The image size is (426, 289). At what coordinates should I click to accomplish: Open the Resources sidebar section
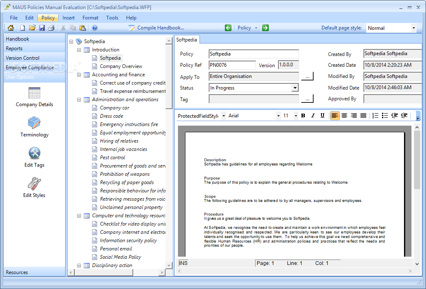tap(34, 272)
